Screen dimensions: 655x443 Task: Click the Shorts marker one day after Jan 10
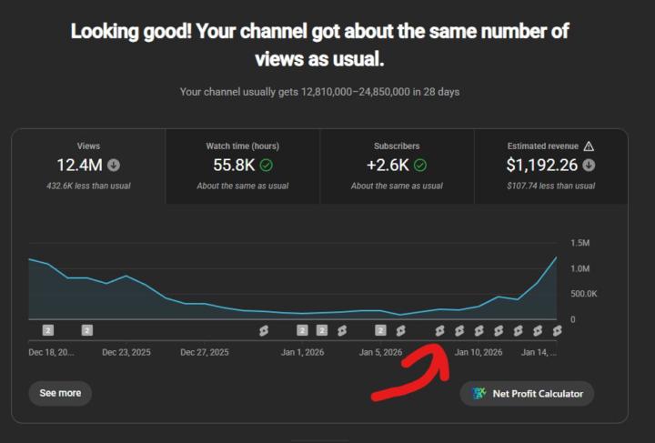pos(499,331)
